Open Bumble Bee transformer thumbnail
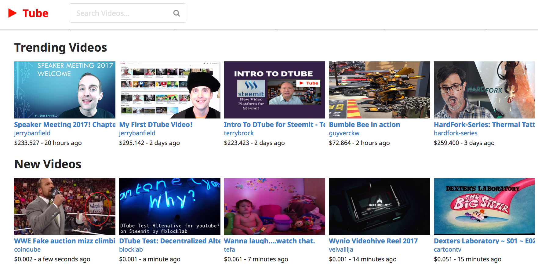 pos(380,90)
